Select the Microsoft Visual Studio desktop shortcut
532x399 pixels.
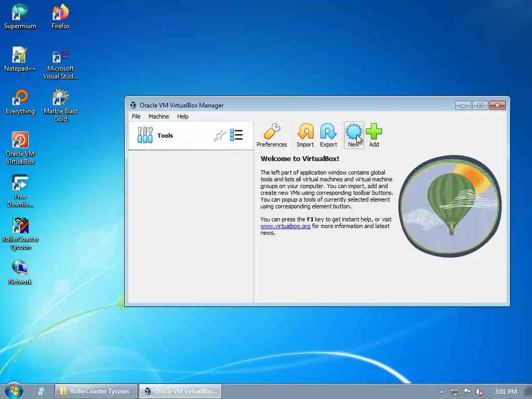[60, 65]
